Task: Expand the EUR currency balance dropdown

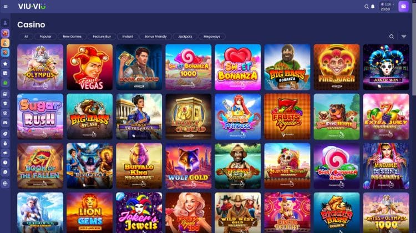Action: pyautogui.click(x=387, y=6)
